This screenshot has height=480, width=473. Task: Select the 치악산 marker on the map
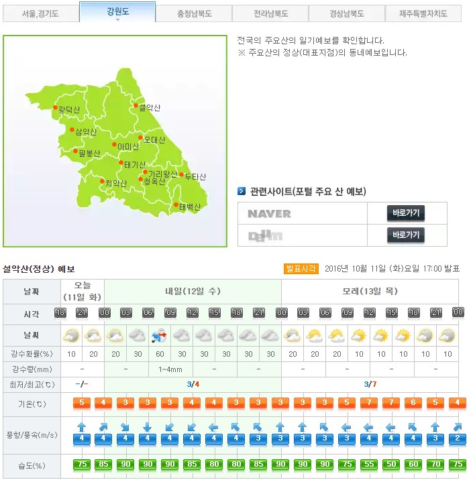coord(103,181)
